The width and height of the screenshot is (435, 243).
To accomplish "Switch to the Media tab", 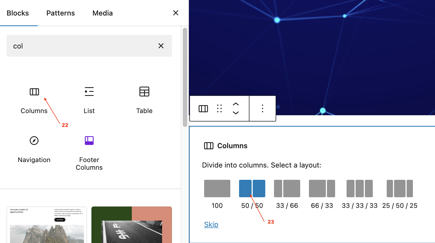I will pyautogui.click(x=103, y=13).
